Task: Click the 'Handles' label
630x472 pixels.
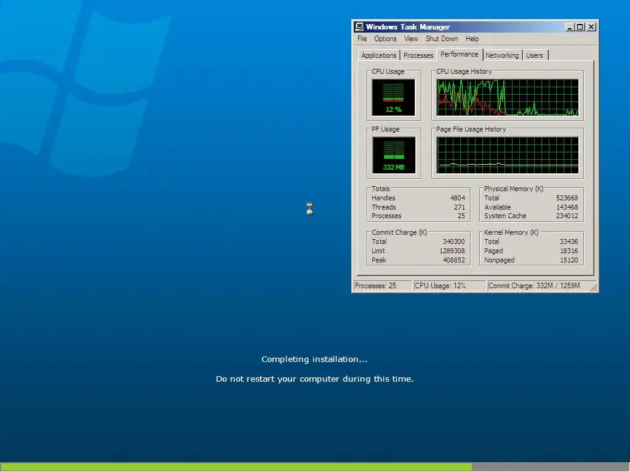Action: coord(383,198)
